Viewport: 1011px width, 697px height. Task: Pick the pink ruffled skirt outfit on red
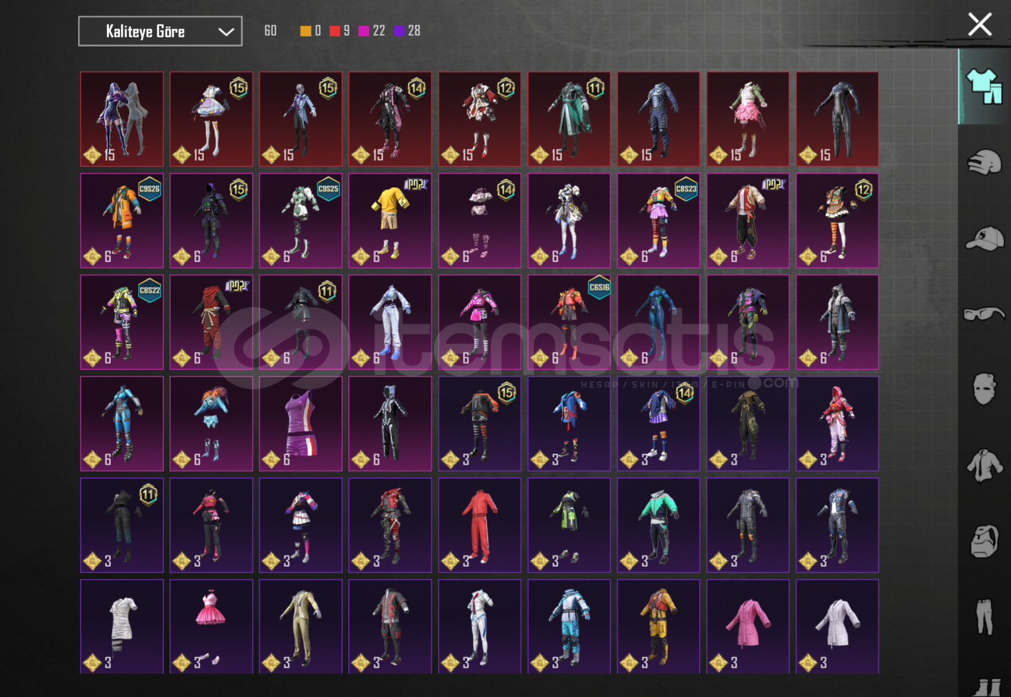click(748, 119)
